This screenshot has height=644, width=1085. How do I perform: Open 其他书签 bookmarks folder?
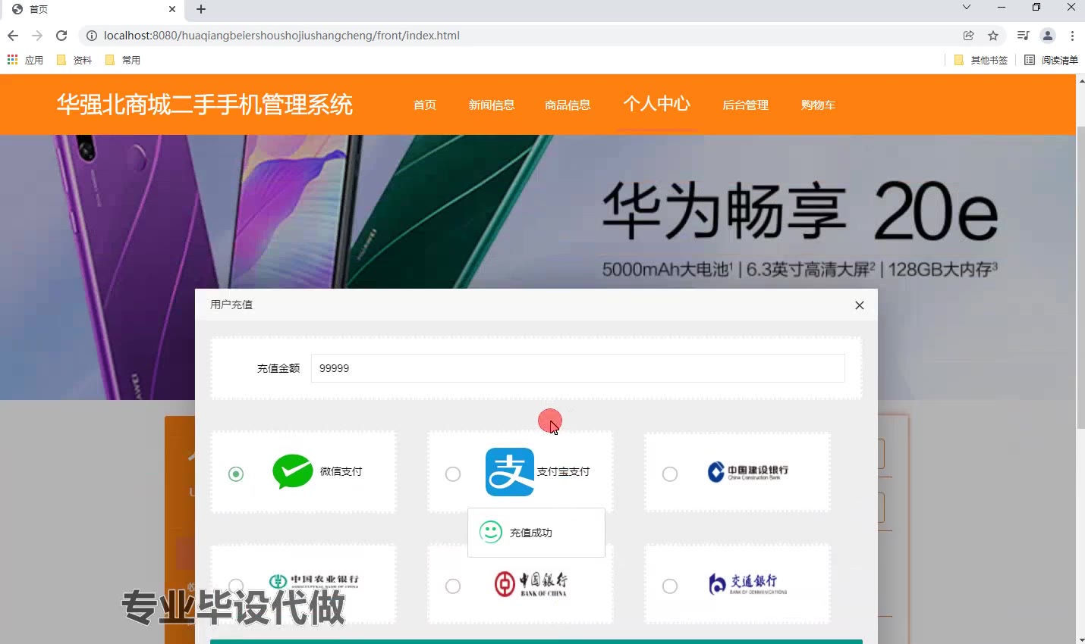(981, 60)
